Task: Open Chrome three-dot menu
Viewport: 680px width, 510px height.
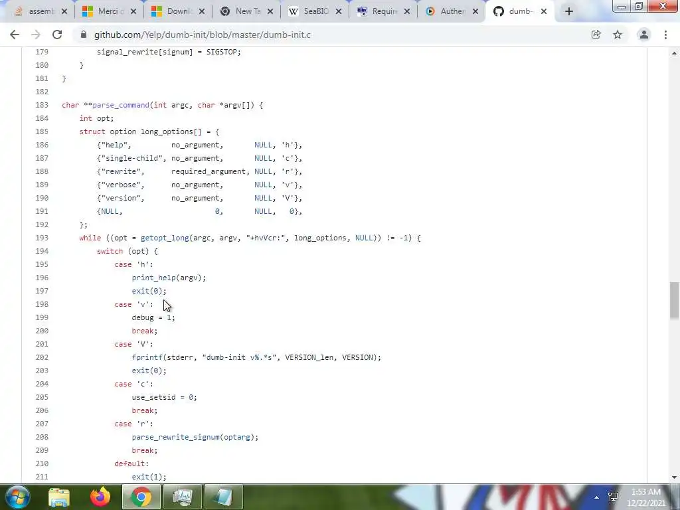Action: [665, 35]
